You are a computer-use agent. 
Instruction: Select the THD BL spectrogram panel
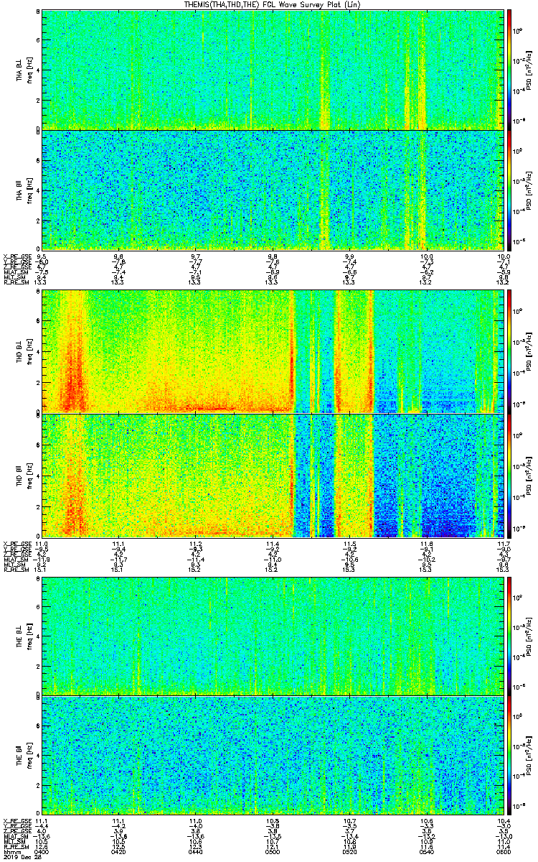(273, 351)
